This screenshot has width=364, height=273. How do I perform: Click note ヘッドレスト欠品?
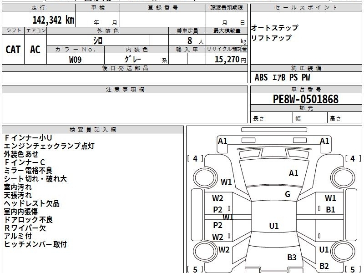pos(31,203)
